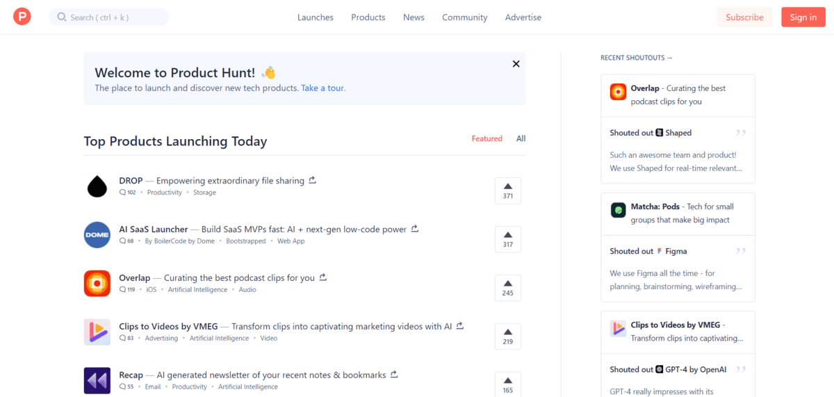Open the Products navigation menu
The image size is (834, 397).
click(x=368, y=17)
